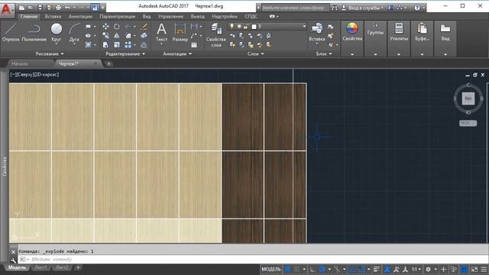Open the Свойства color wheel panel
The width and height of the screenshot is (489, 275).
(x=352, y=32)
